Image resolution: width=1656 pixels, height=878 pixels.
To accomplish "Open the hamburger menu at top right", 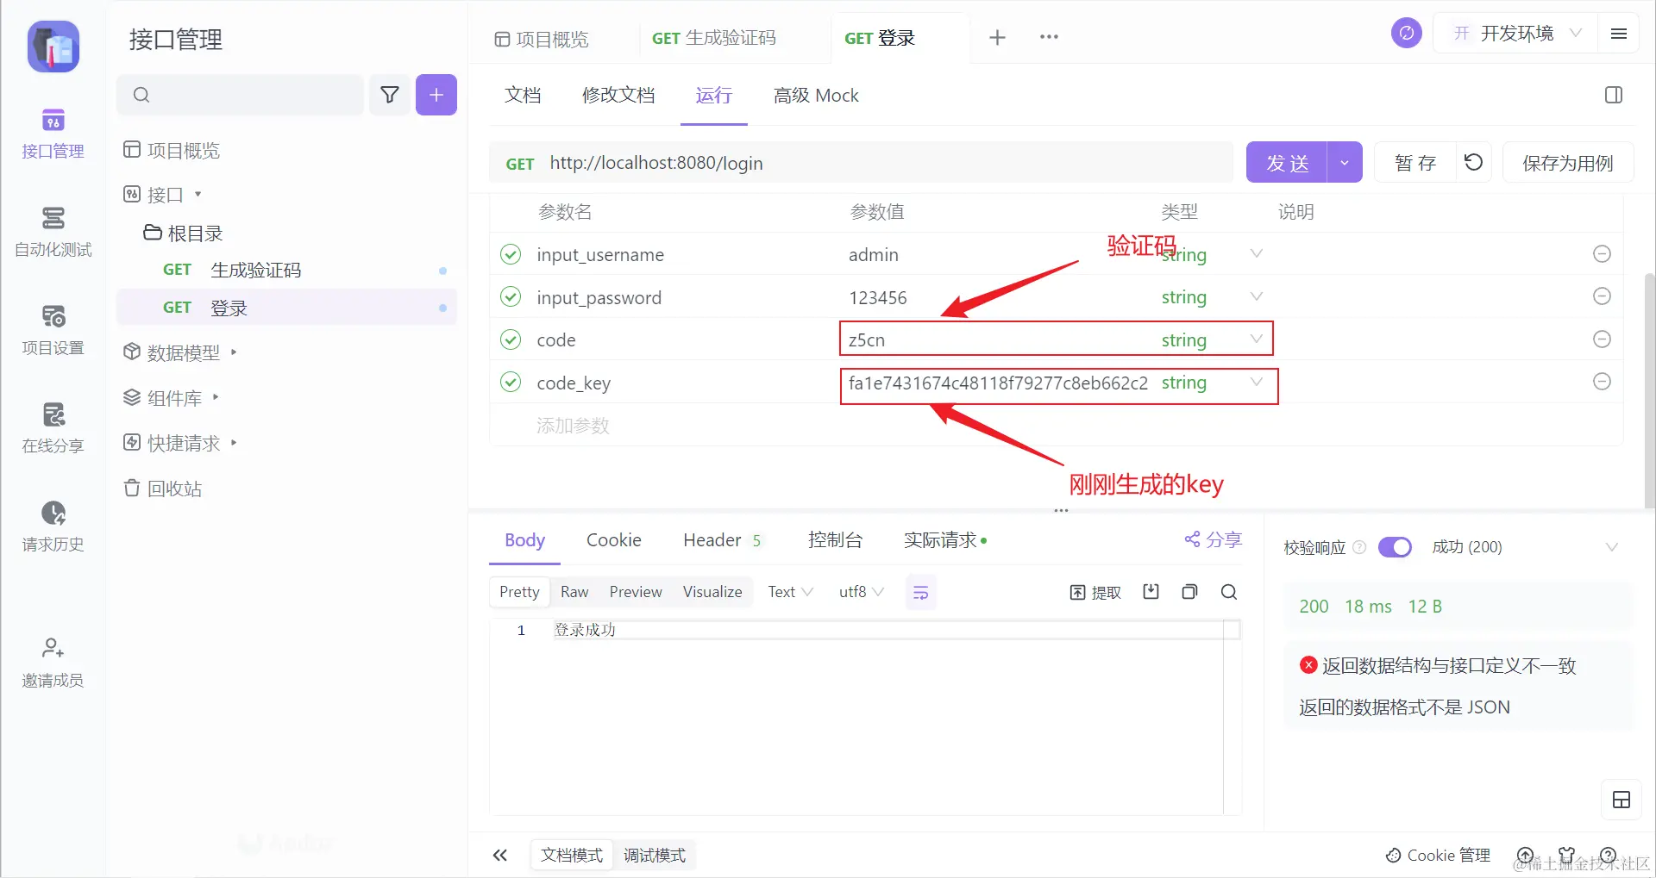I will coord(1619,34).
